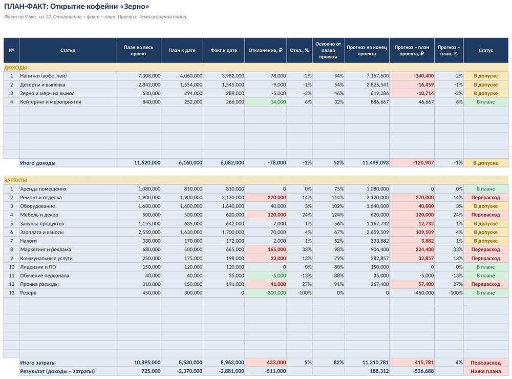Select «Результат (доходы – затраты)» label

(x=68, y=371)
